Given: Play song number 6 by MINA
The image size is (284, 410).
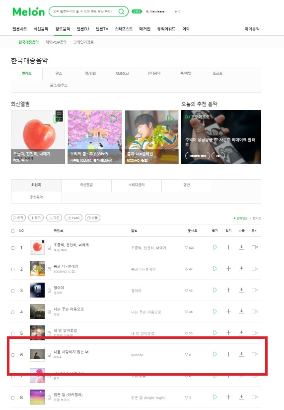Looking at the screenshot, I should click(x=215, y=354).
